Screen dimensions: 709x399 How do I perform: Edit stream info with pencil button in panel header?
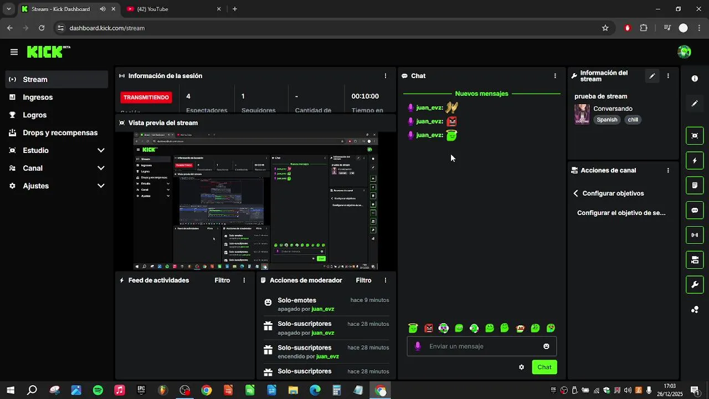coord(652,76)
